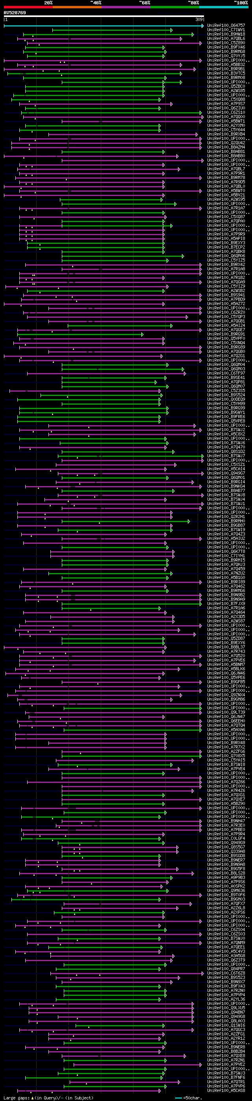Select the UniRef100_A5BV21 label
252x1101 pixels.
[226, 195]
